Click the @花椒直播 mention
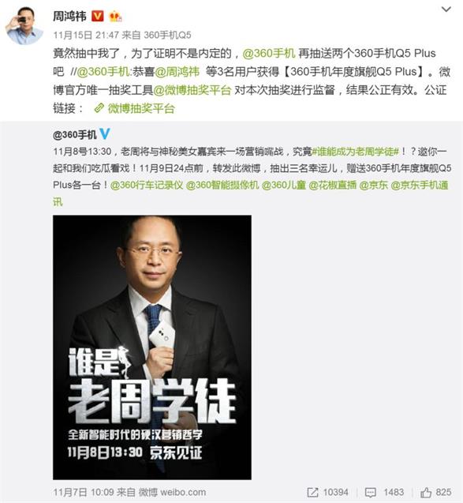463x503 pixels. tap(332, 185)
